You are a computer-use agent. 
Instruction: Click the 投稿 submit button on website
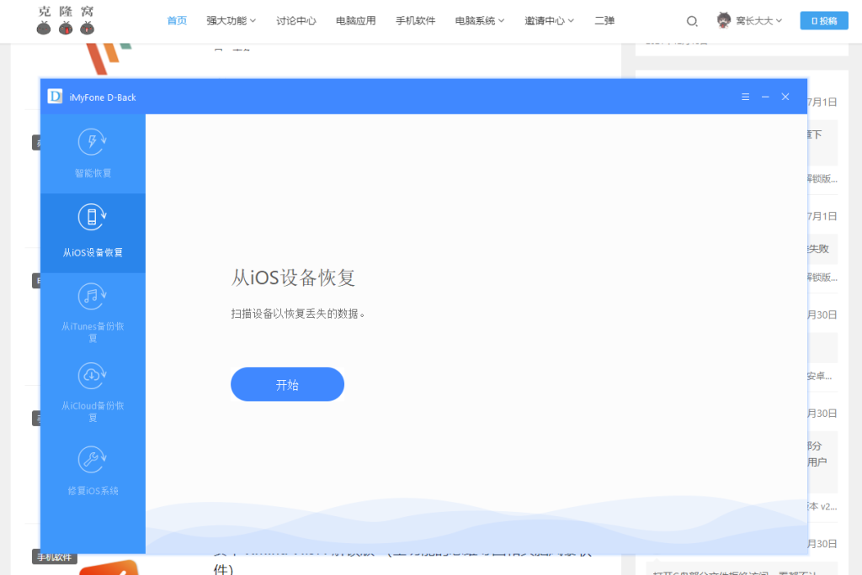[824, 21]
